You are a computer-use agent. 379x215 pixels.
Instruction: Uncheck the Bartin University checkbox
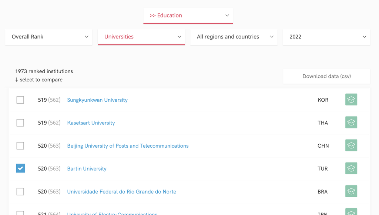click(x=20, y=168)
